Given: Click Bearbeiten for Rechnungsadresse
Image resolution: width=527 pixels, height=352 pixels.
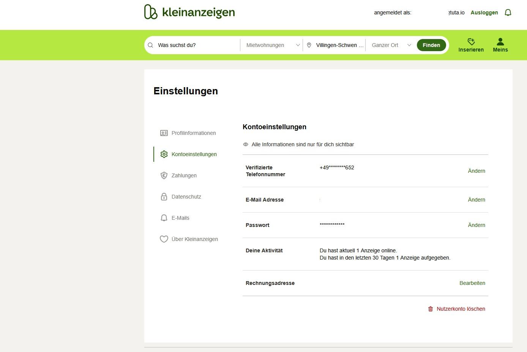Looking at the screenshot, I should (472, 283).
